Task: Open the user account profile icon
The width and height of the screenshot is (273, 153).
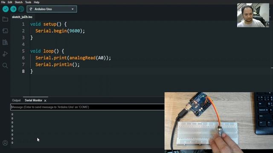Action: pyautogui.click(x=5, y=143)
